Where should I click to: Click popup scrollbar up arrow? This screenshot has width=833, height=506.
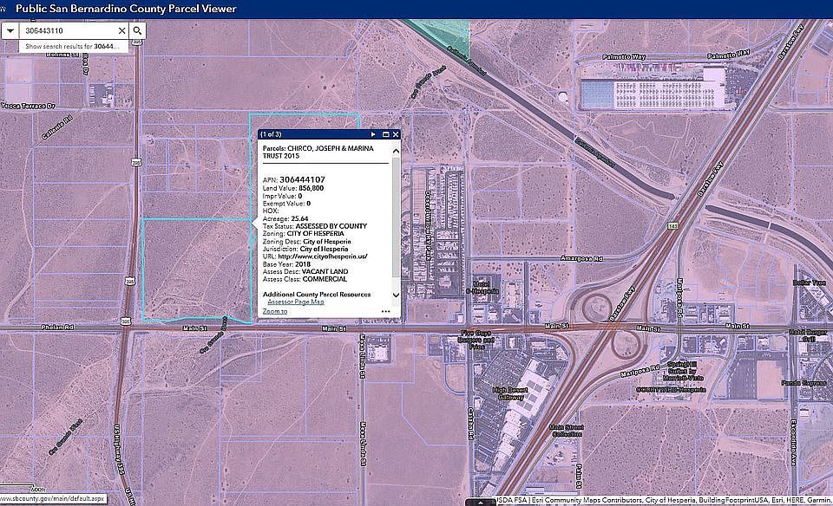point(396,151)
